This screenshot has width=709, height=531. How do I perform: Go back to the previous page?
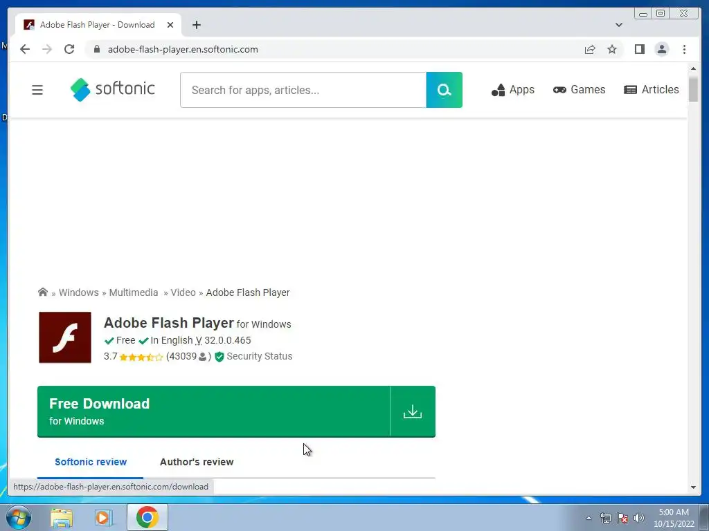25,49
